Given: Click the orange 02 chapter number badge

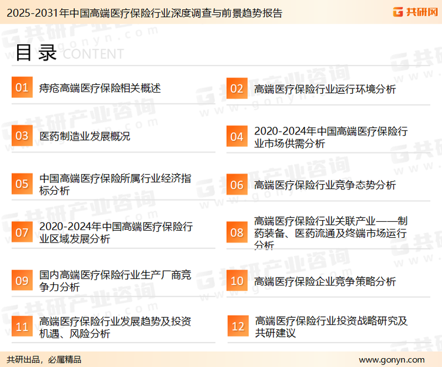Looking at the screenshot, I should click(x=237, y=89).
